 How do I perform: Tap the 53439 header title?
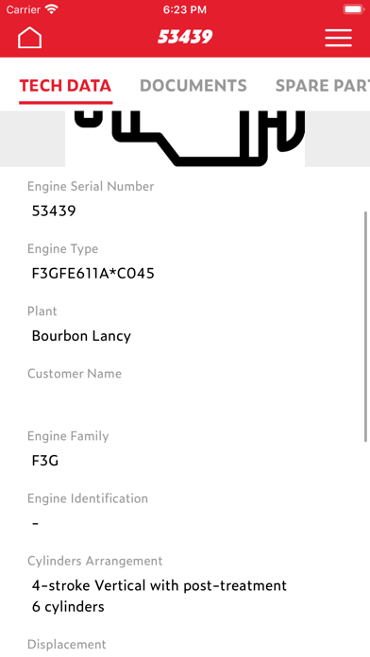coord(185,38)
